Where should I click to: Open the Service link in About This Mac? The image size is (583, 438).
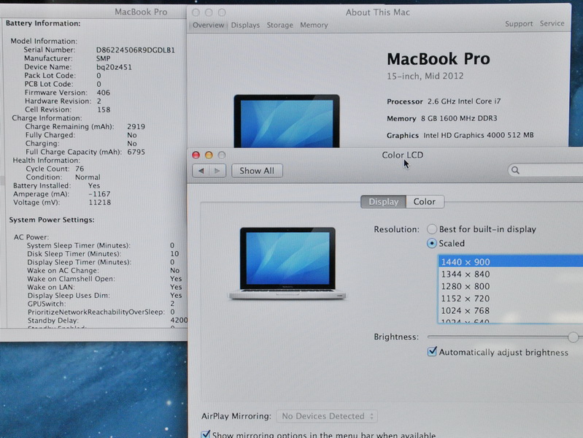pyautogui.click(x=552, y=23)
